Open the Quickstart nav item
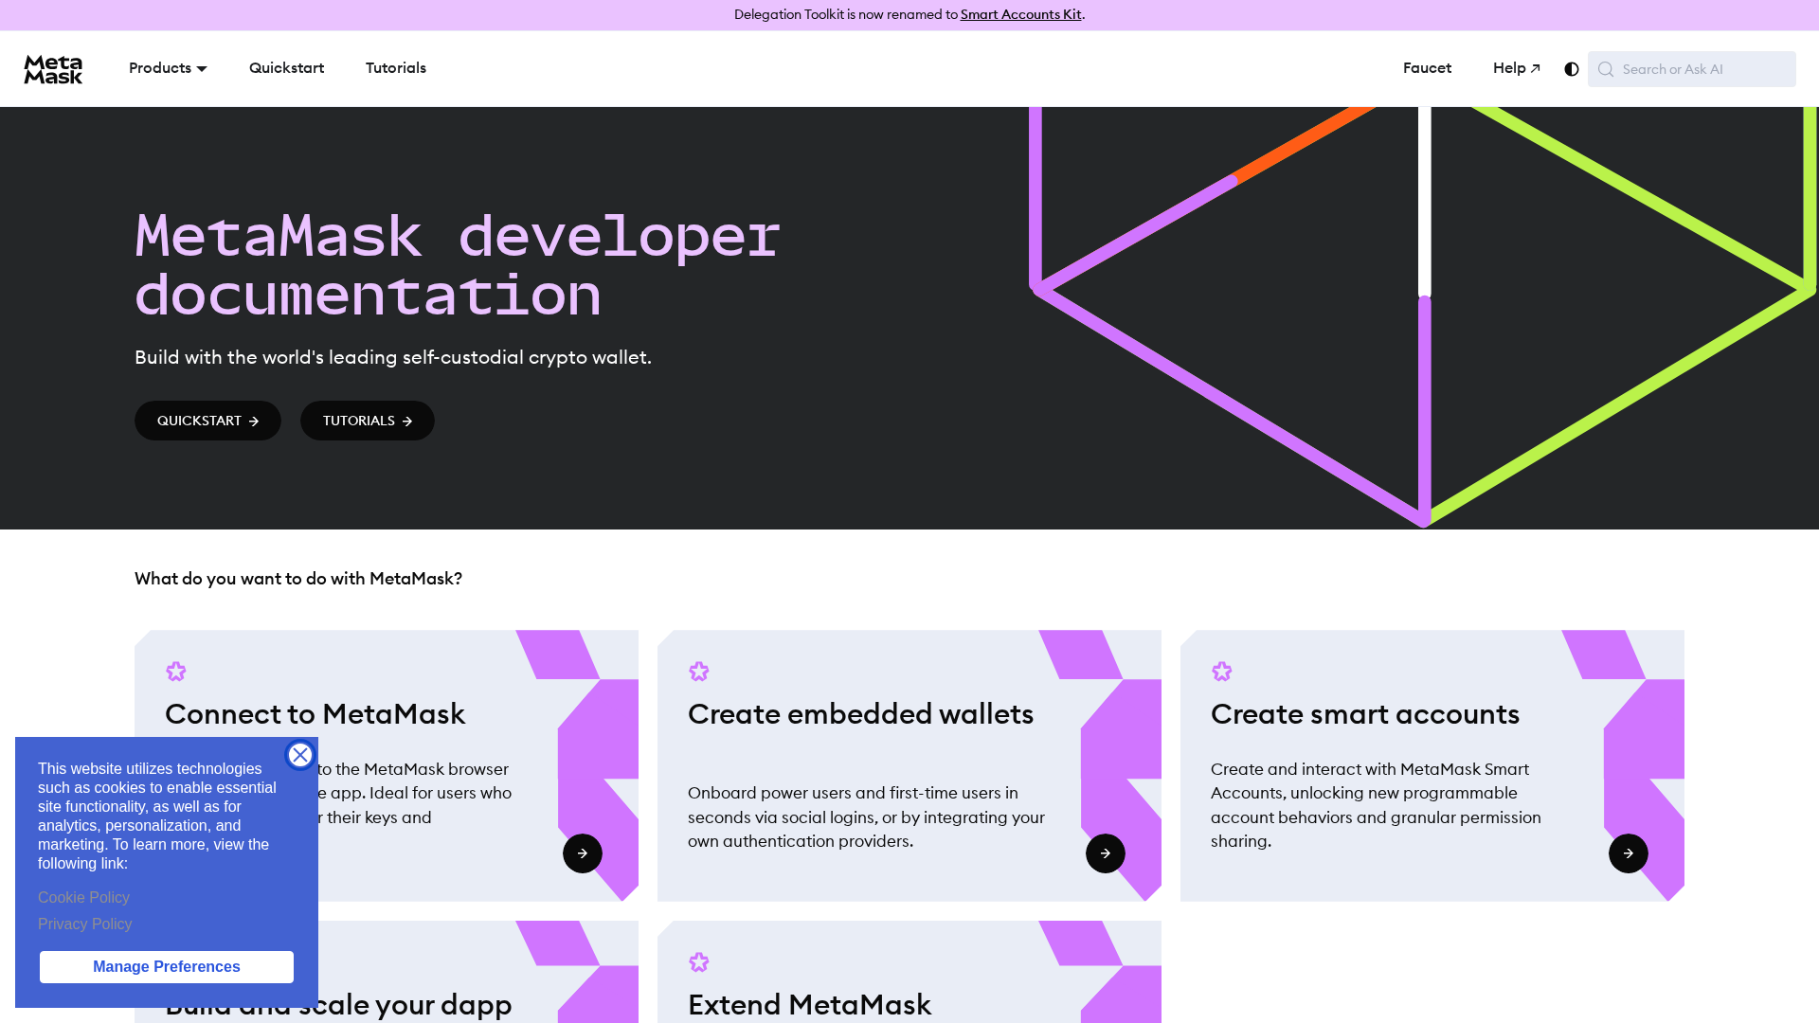This screenshot has height=1023, width=1819. tap(286, 68)
